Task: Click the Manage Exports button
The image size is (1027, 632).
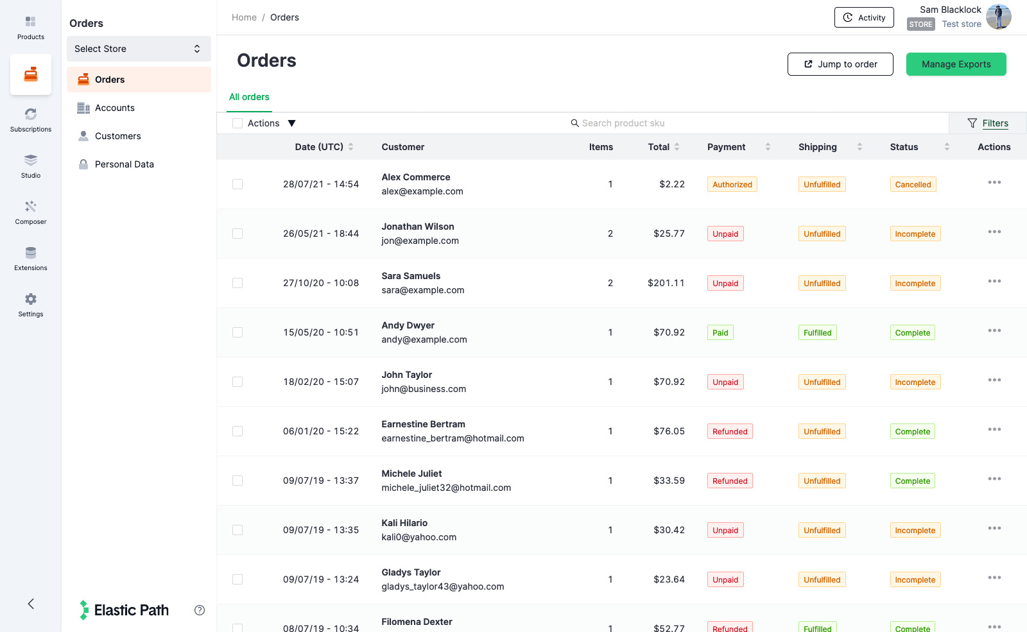Action: 956,64
